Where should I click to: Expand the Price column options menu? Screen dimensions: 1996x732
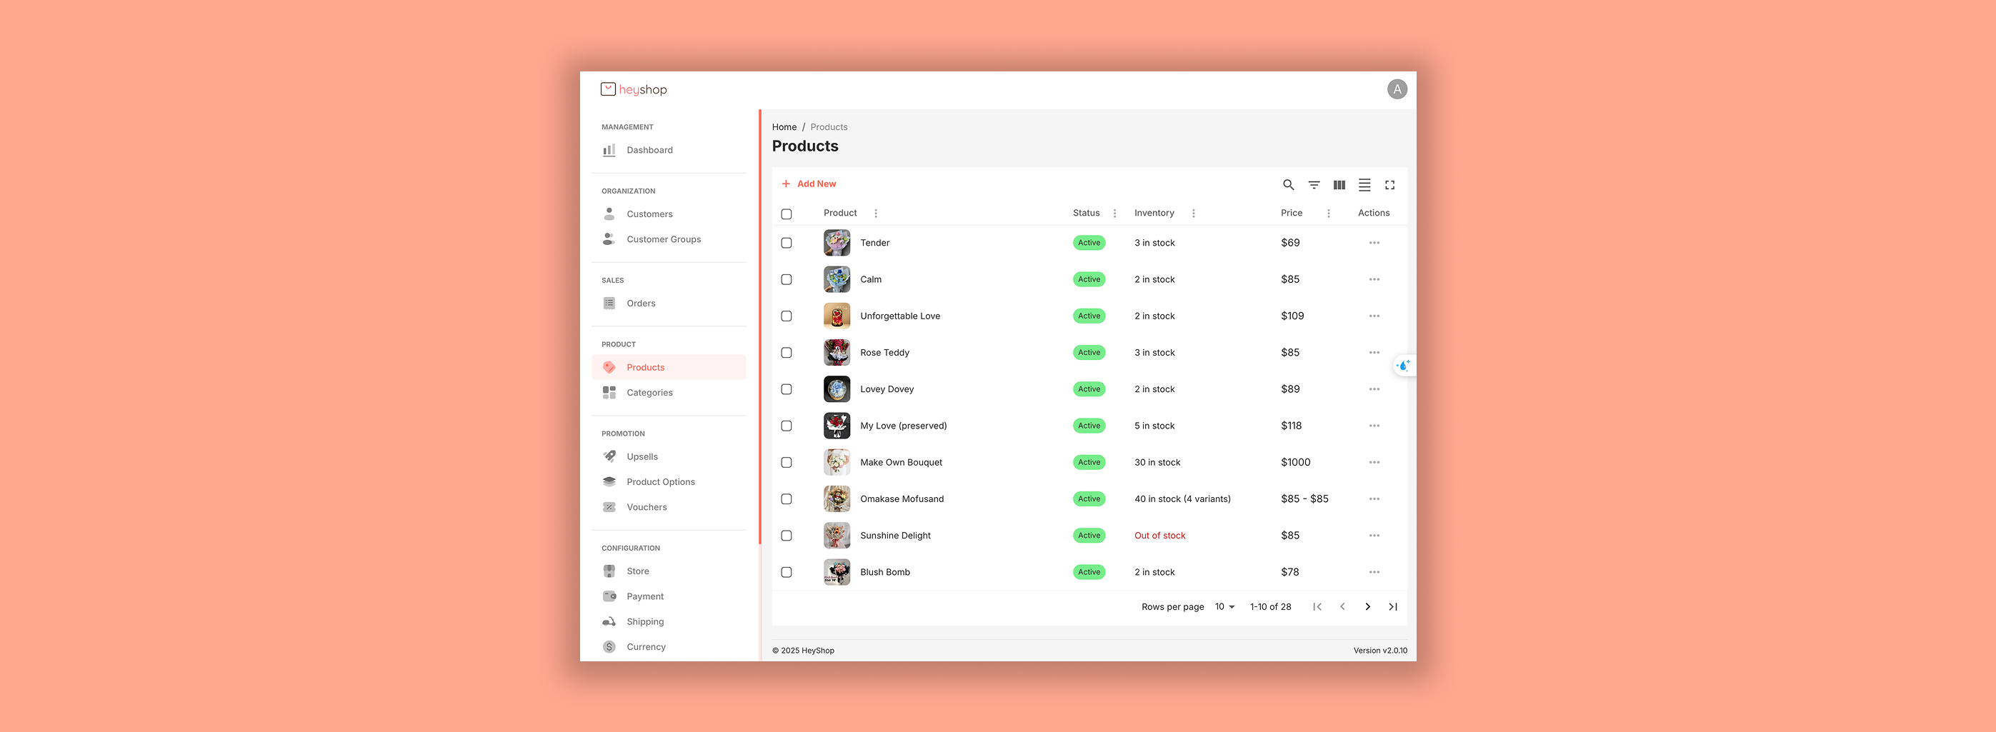tap(1328, 214)
